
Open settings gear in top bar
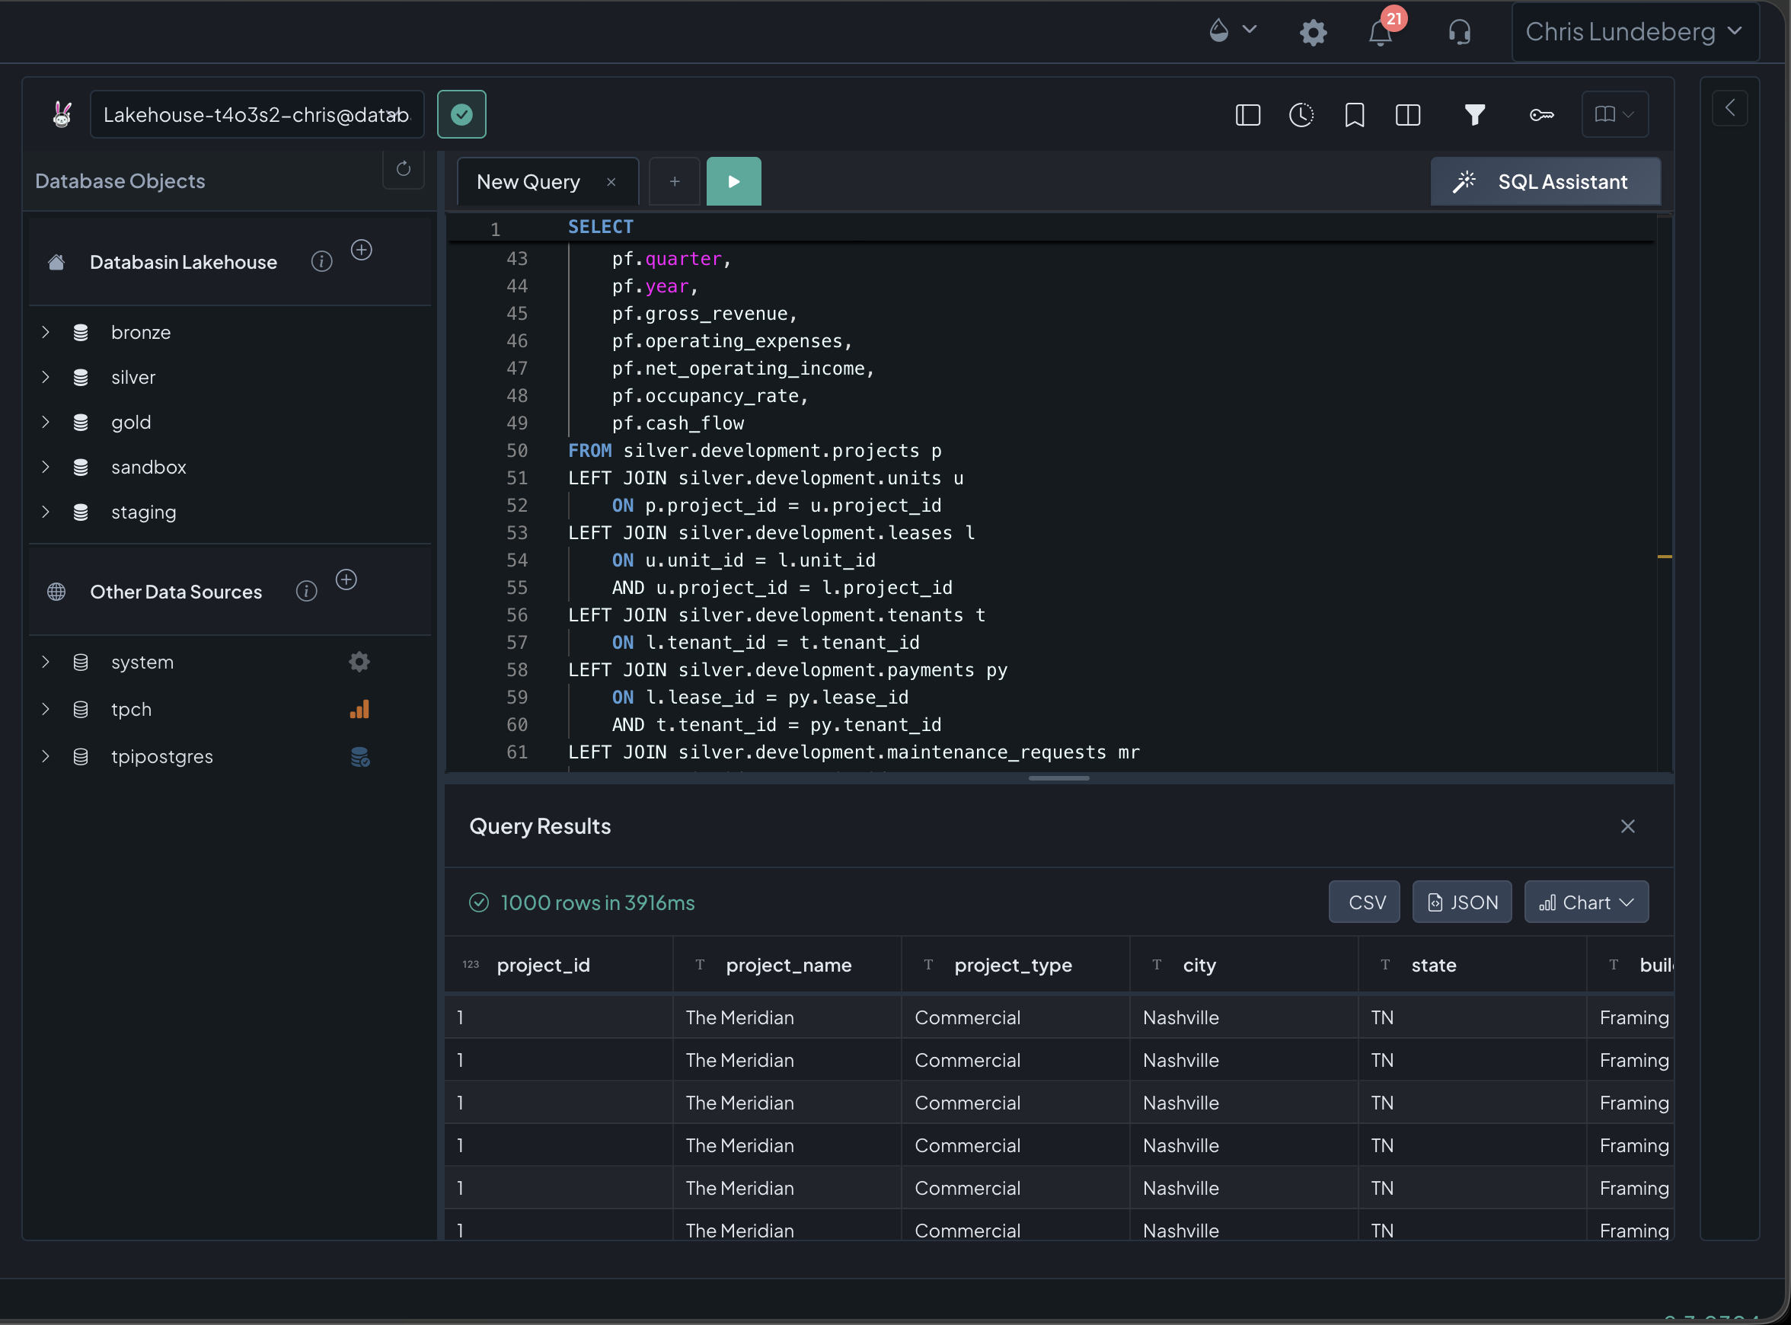coord(1312,33)
